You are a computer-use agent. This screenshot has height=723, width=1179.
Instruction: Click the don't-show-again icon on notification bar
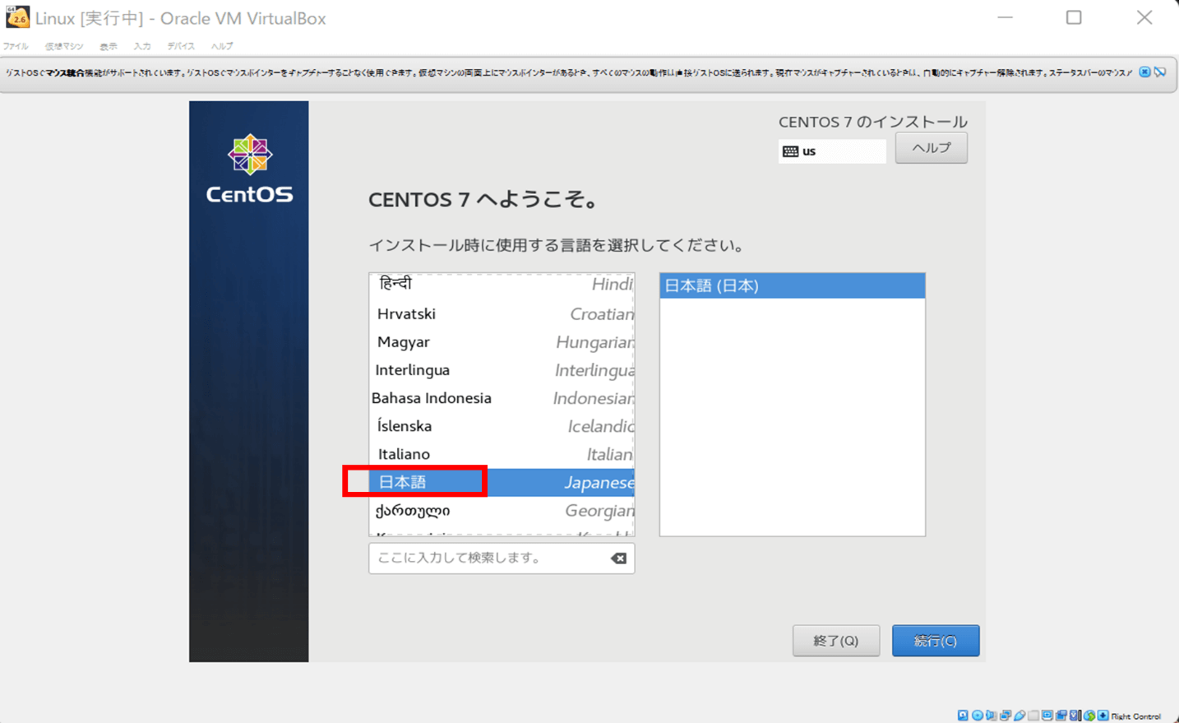point(1160,72)
